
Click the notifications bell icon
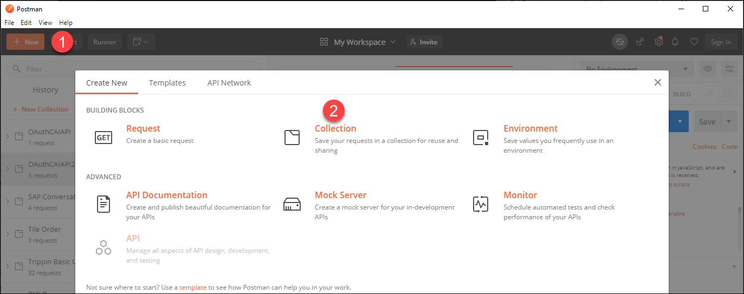coord(675,42)
